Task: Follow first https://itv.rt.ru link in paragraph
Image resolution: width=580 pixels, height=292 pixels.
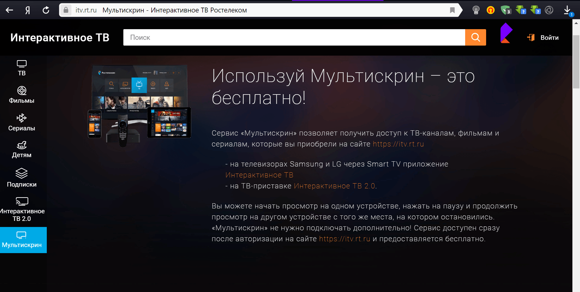Action: 398,144
